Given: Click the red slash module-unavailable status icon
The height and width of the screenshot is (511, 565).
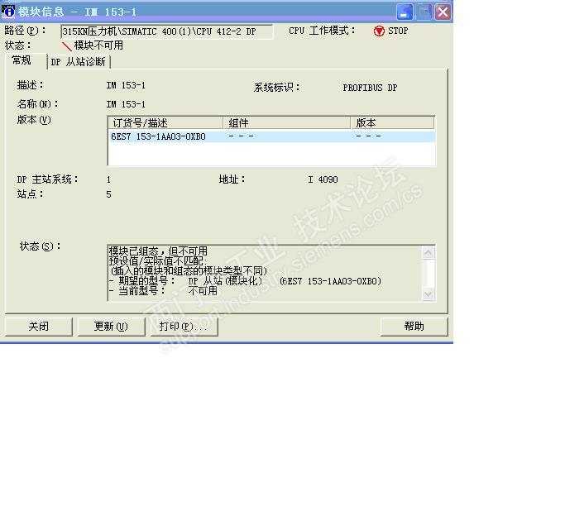Looking at the screenshot, I should click(67, 46).
